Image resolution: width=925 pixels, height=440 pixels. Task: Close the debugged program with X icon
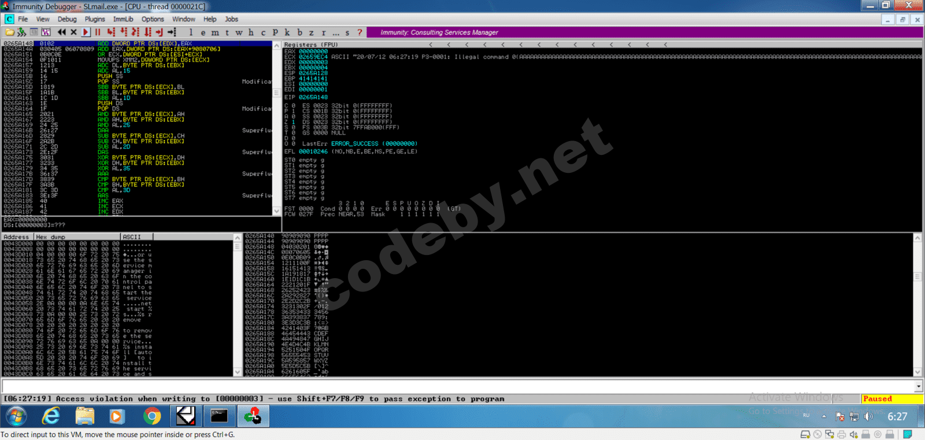pyautogui.click(x=73, y=32)
